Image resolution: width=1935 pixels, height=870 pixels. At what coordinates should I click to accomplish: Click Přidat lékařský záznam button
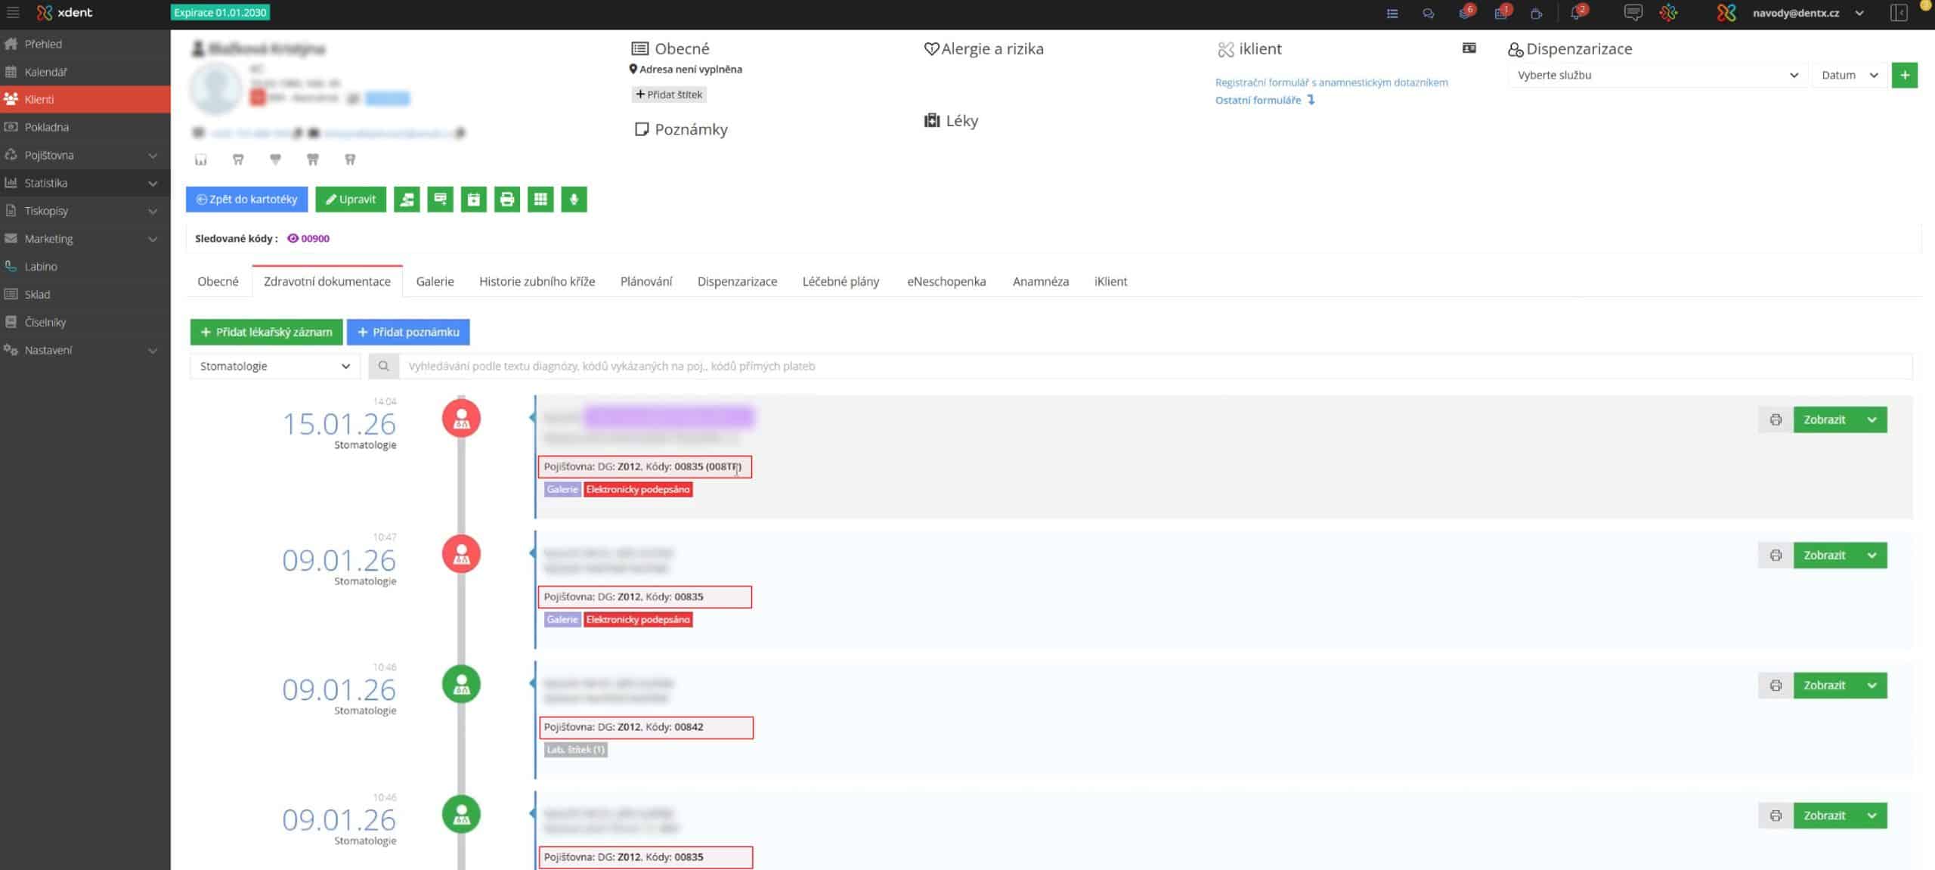click(266, 332)
